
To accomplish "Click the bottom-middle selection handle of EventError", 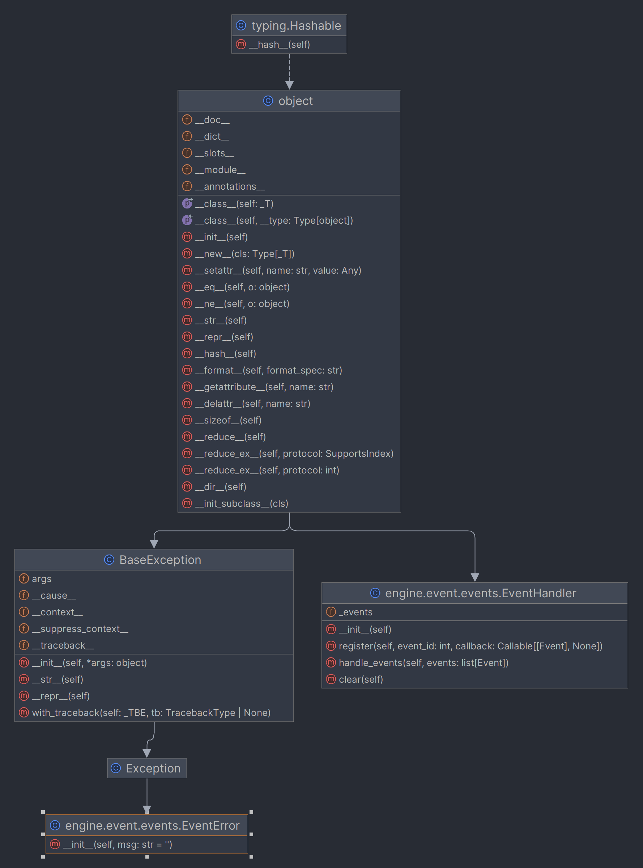I will pyautogui.click(x=147, y=857).
